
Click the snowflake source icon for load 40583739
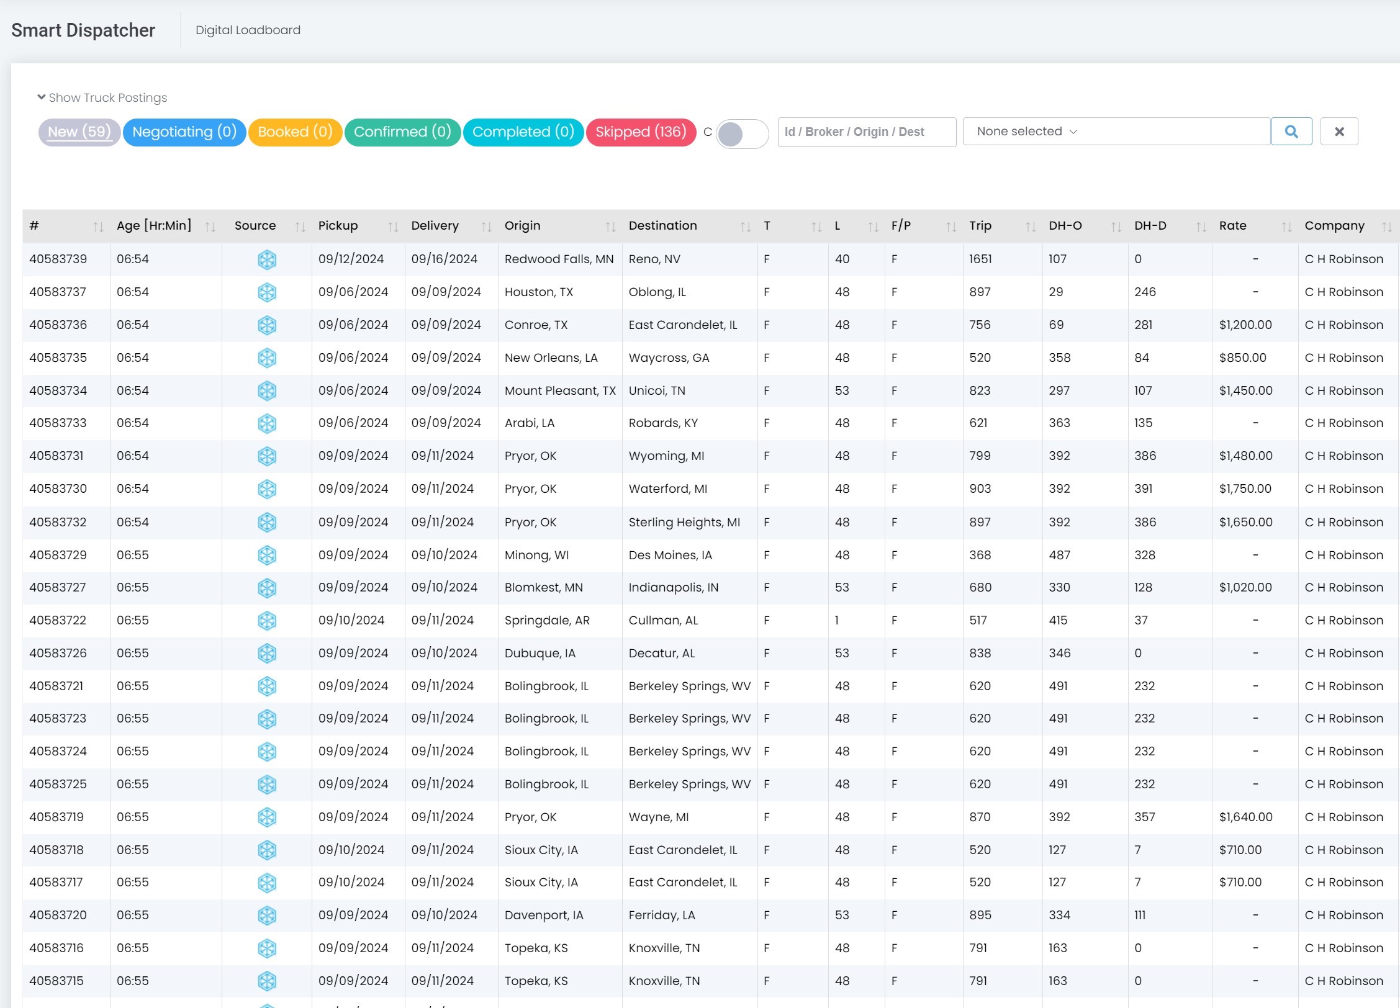click(x=267, y=259)
